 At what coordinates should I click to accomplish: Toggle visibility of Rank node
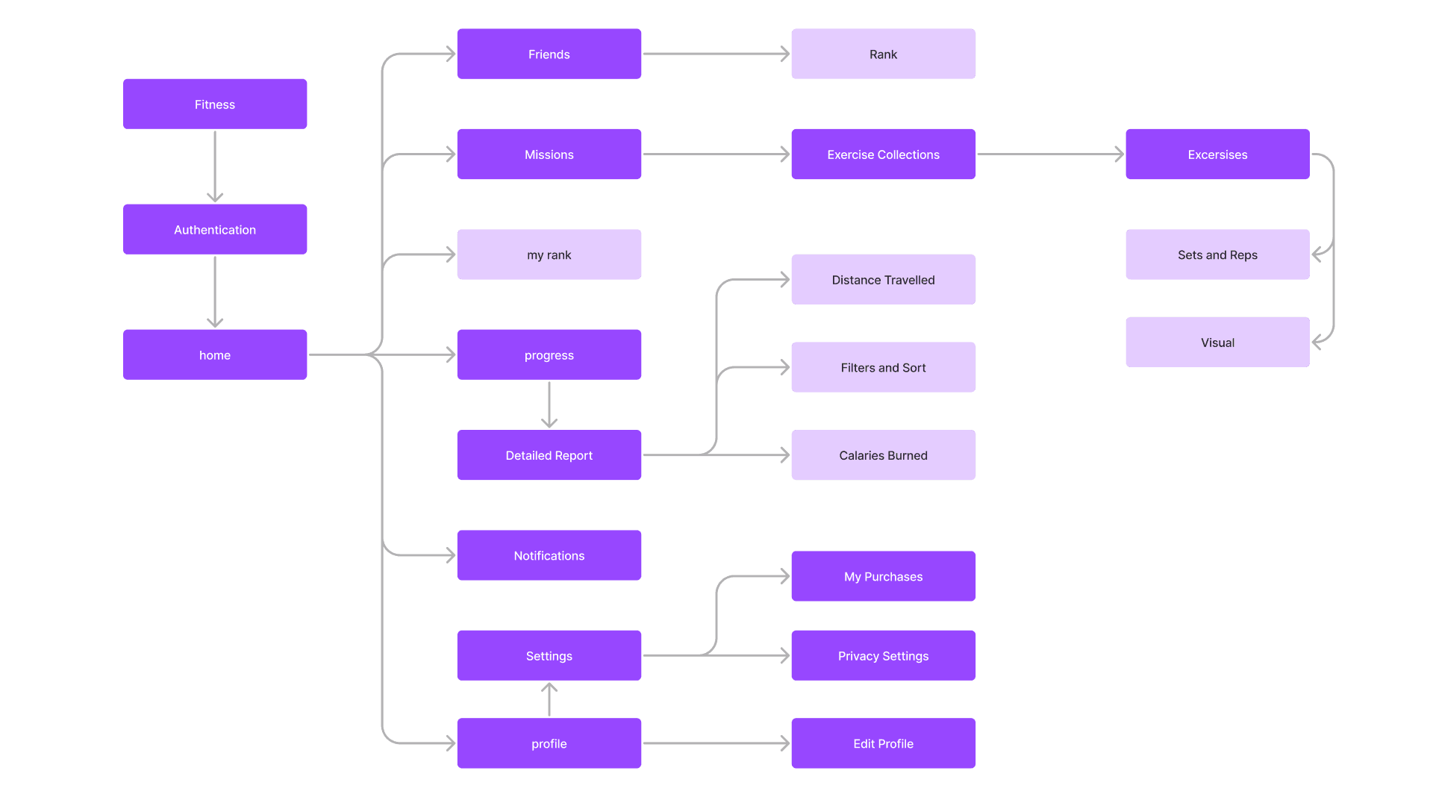point(883,54)
